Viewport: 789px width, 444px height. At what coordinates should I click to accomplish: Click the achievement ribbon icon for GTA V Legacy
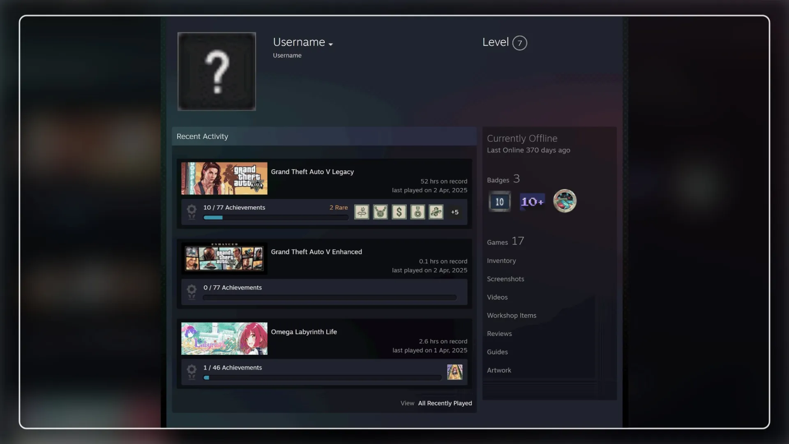coord(191,212)
